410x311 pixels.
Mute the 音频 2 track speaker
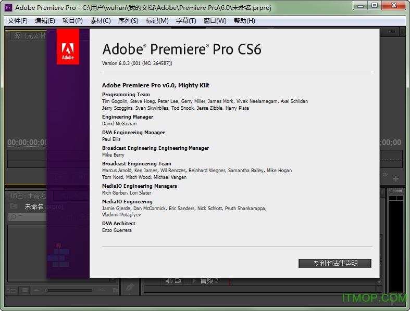169,281
